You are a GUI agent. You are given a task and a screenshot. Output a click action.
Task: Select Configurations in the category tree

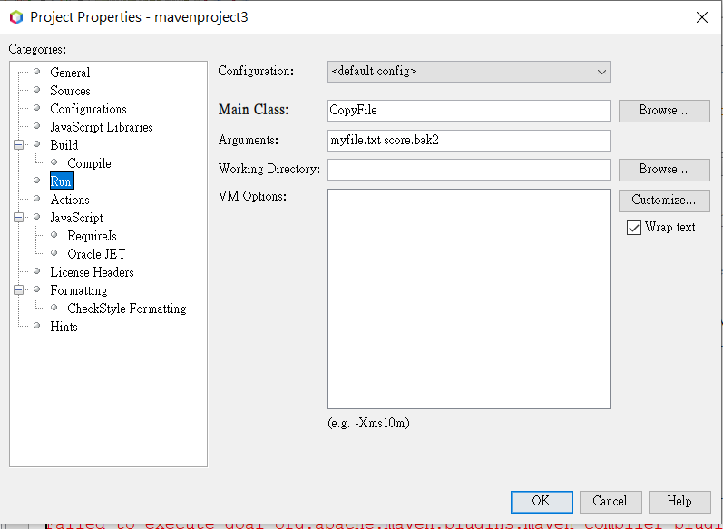pos(88,109)
